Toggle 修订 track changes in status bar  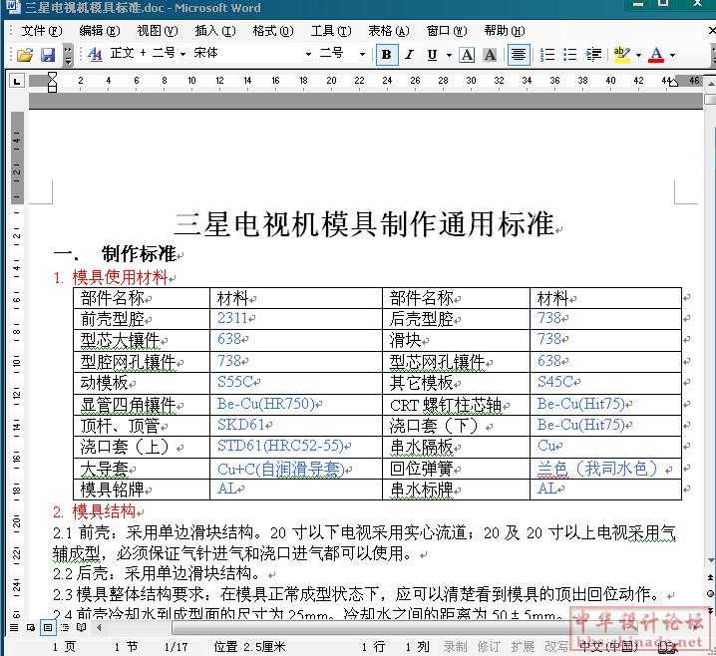489,646
